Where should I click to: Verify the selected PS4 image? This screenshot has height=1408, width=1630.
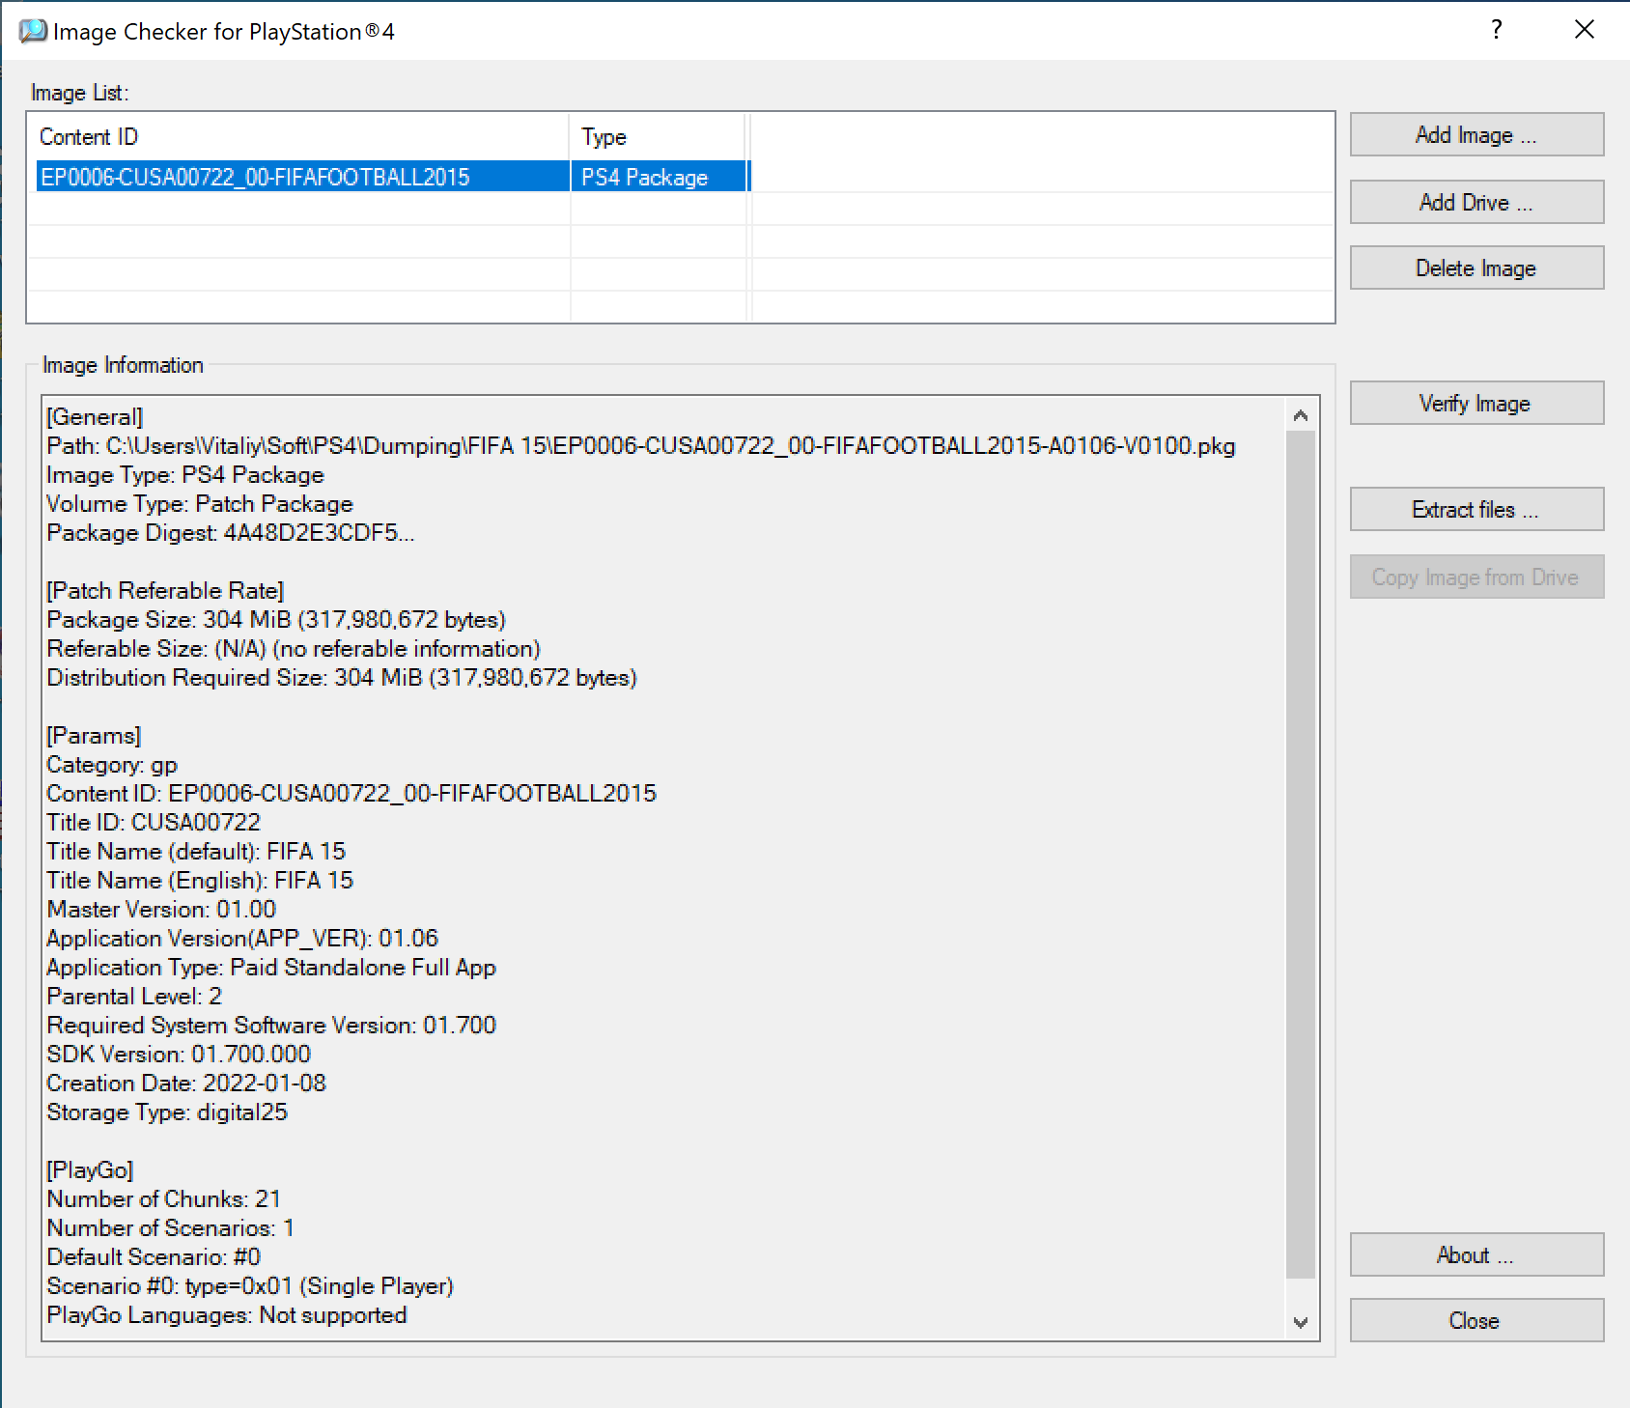coord(1476,404)
